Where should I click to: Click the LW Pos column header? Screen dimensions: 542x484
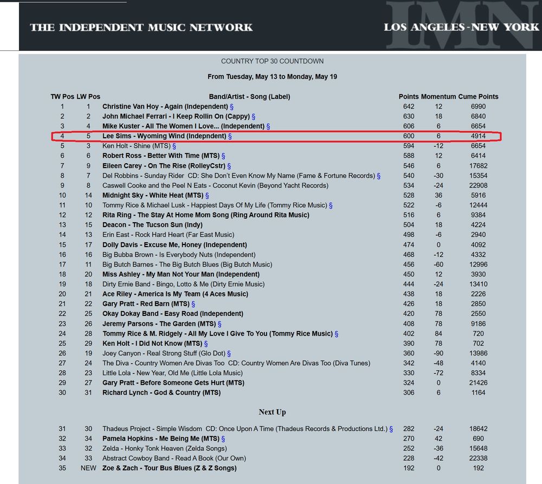(x=88, y=96)
